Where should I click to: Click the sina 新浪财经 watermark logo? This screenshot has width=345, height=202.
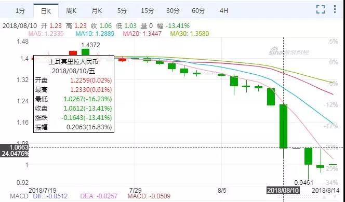click(x=289, y=51)
